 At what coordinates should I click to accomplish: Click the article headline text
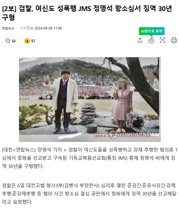tap(87, 13)
